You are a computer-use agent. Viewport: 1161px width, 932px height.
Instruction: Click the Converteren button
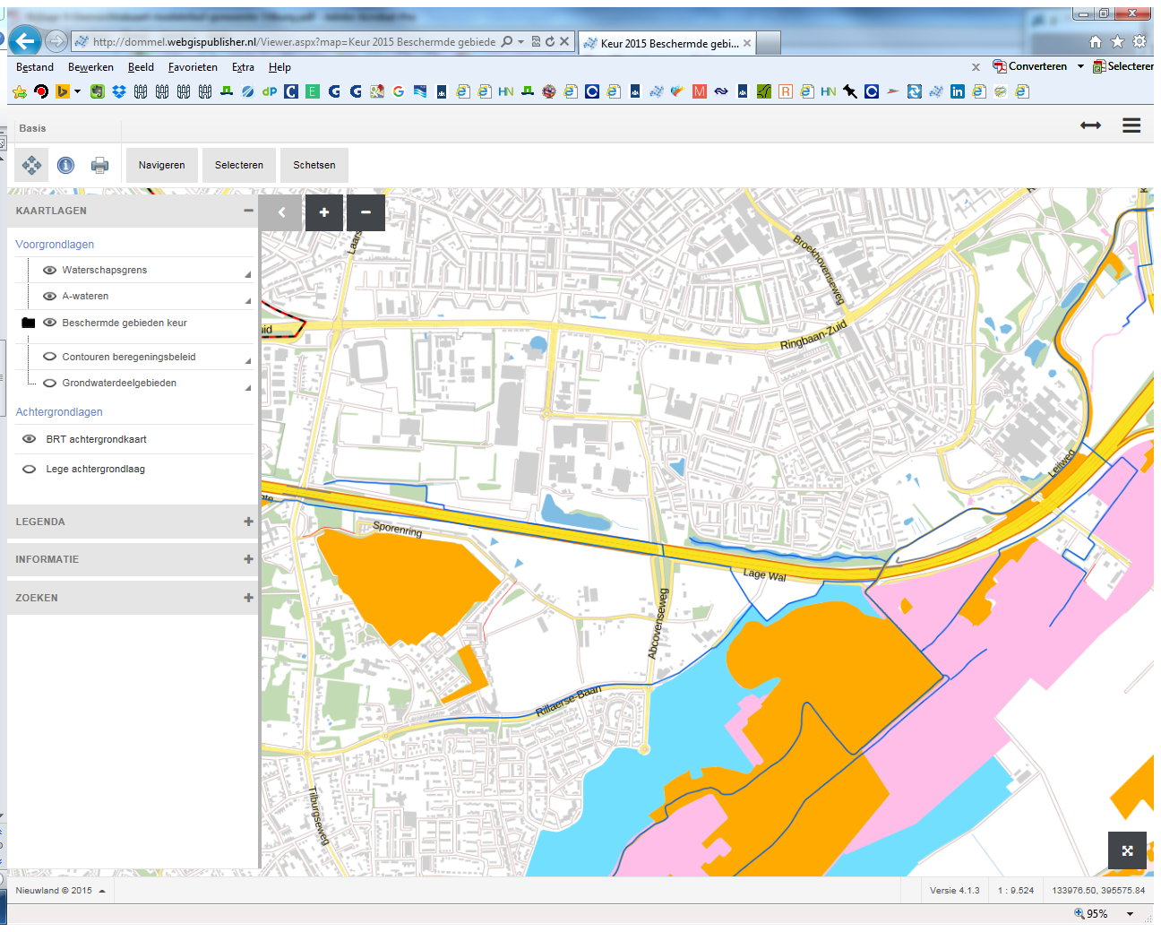1030,66
